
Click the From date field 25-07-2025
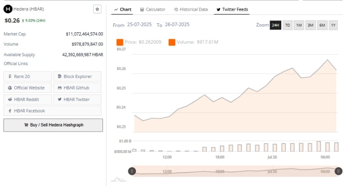(139, 25)
